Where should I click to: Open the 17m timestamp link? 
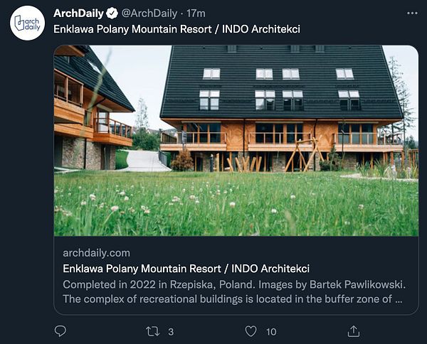[x=196, y=13]
